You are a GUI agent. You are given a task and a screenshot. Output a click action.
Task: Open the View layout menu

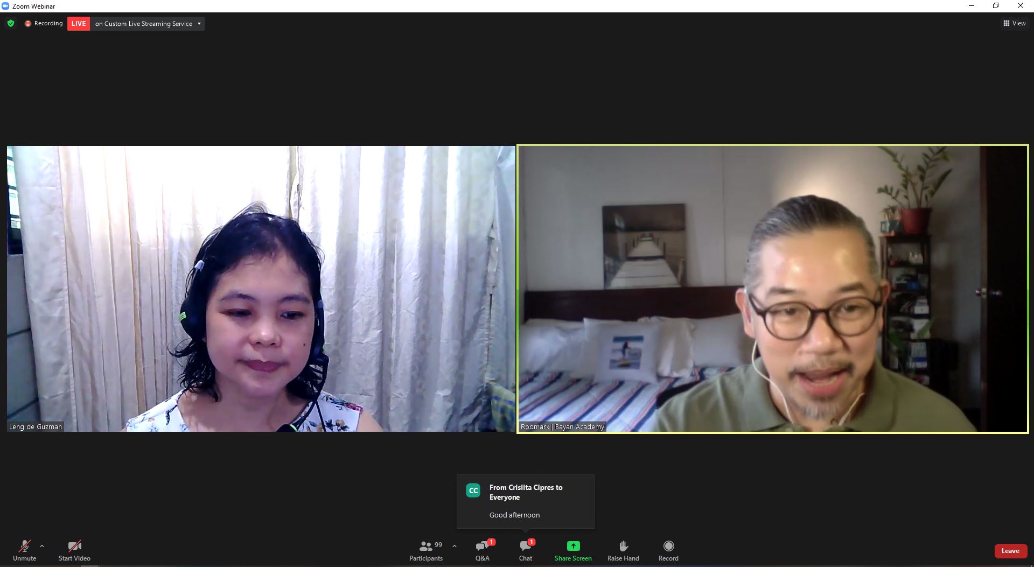[x=1015, y=23]
